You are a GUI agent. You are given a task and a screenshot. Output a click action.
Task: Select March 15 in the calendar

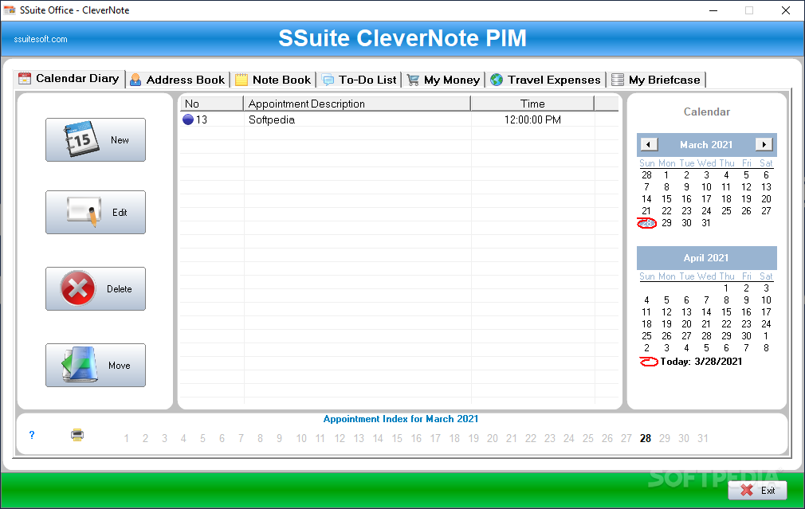pos(666,199)
